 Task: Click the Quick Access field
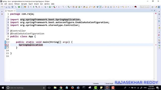pyautogui.click(x=145, y=7)
